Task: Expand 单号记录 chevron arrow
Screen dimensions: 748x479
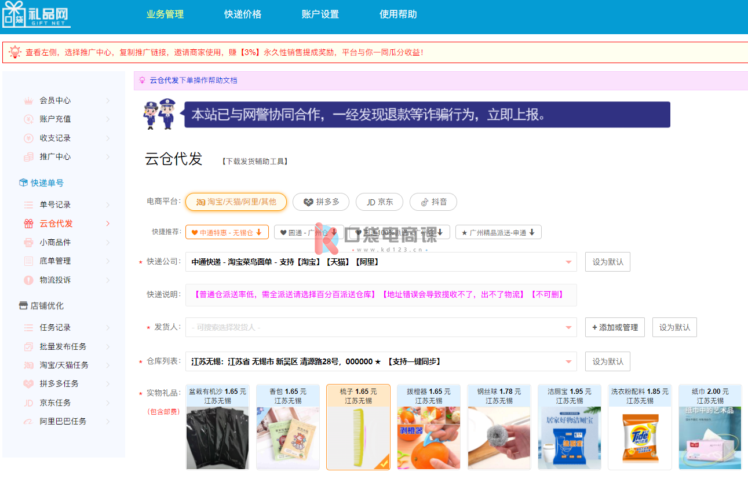Action: [x=108, y=205]
